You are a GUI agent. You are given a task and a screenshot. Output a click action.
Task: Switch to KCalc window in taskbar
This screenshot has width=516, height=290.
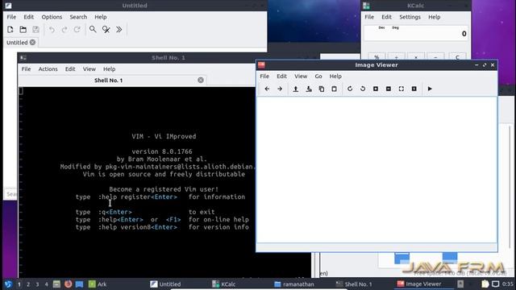pos(224,284)
